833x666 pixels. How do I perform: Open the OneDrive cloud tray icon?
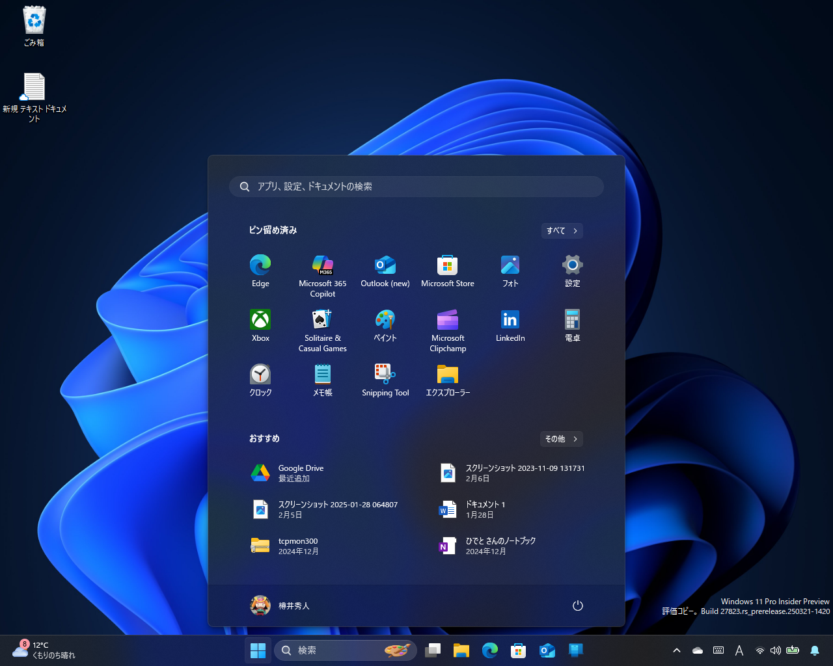tap(698, 650)
